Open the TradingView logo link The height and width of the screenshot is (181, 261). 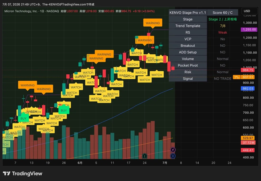coord(23,174)
